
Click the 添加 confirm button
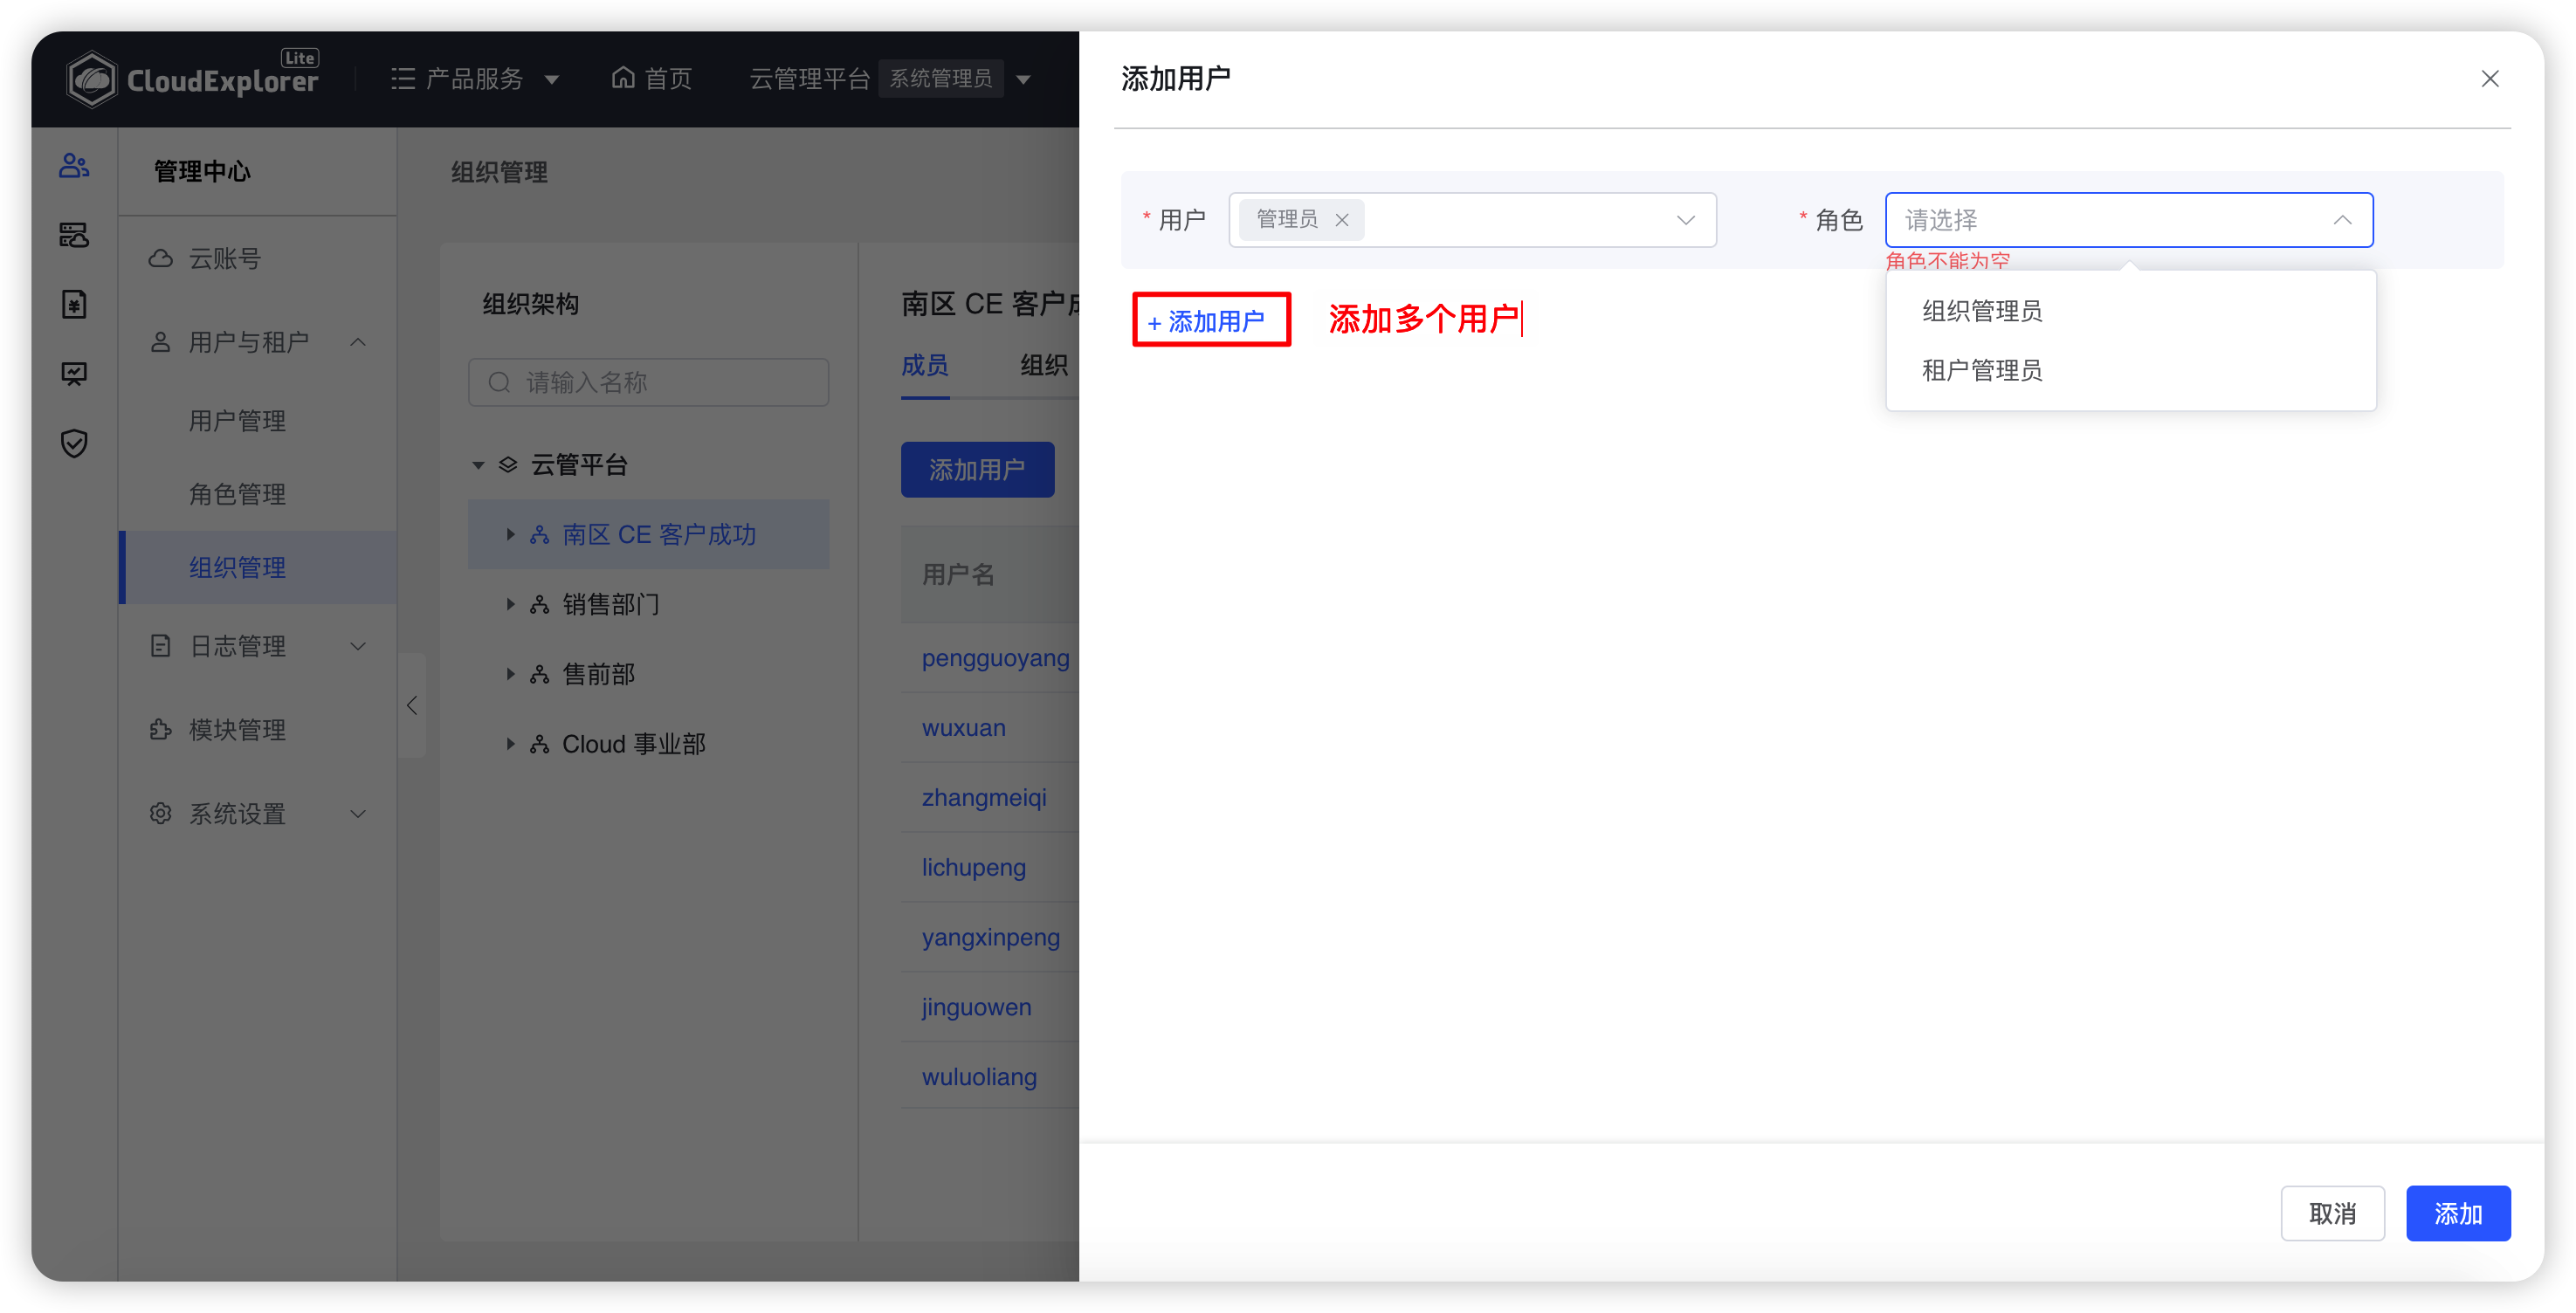point(2458,1213)
